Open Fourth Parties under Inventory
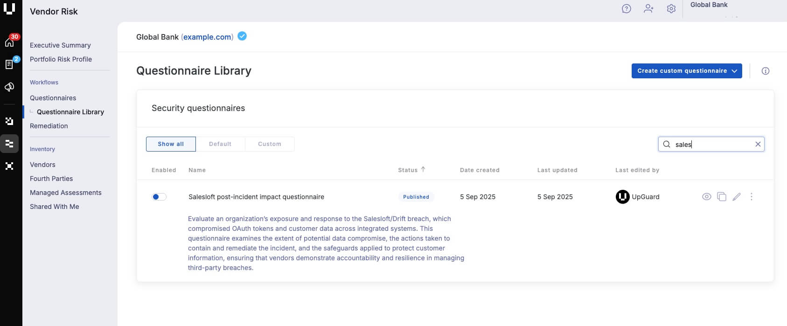The width and height of the screenshot is (787, 326). coord(51,179)
